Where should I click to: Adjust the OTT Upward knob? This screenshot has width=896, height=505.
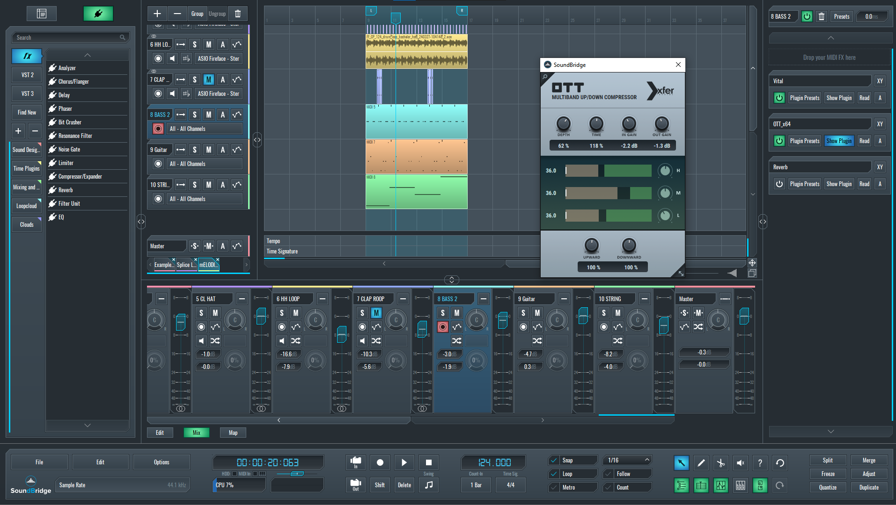click(x=591, y=245)
